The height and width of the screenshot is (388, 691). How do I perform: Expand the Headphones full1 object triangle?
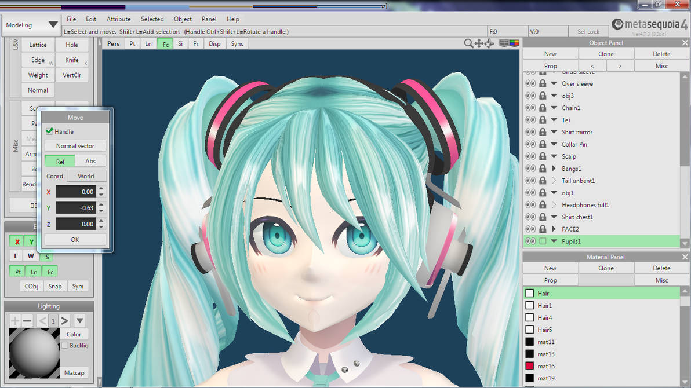click(x=554, y=204)
